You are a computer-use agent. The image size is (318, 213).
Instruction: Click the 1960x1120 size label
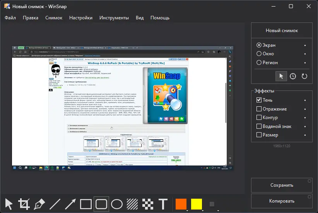pyautogui.click(x=282, y=146)
